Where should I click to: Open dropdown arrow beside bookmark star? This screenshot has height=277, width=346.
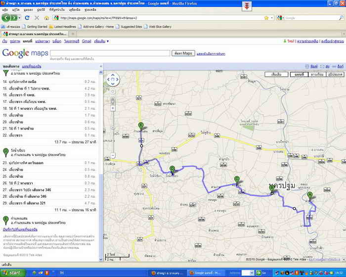(x=272, y=18)
